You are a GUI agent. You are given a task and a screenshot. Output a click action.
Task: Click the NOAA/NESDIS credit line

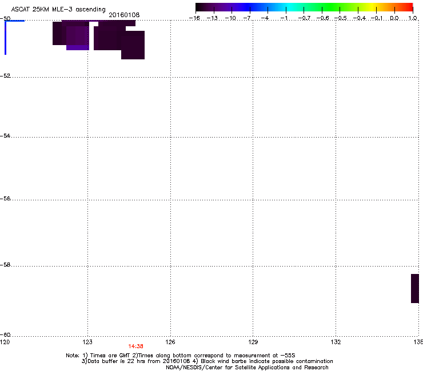click(247, 368)
